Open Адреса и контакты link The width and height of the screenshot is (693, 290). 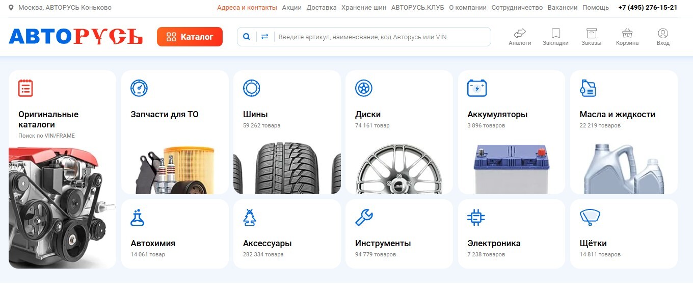pyautogui.click(x=247, y=8)
